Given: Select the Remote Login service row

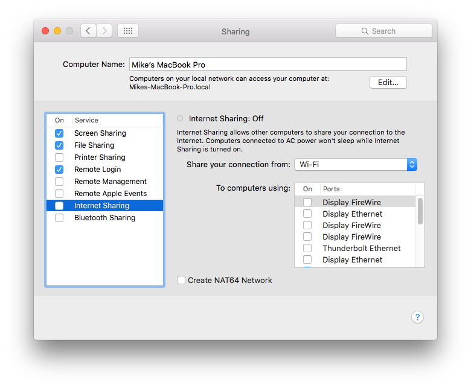Looking at the screenshot, I should pyautogui.click(x=97, y=170).
